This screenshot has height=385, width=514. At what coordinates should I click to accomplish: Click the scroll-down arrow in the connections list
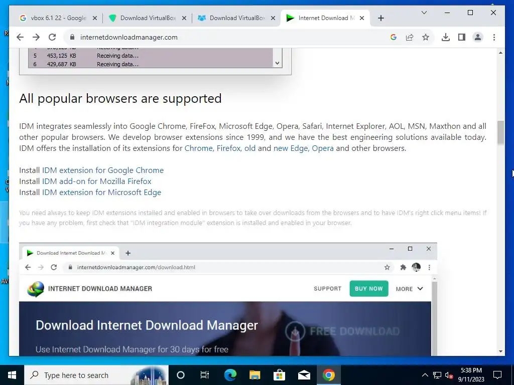(277, 63)
